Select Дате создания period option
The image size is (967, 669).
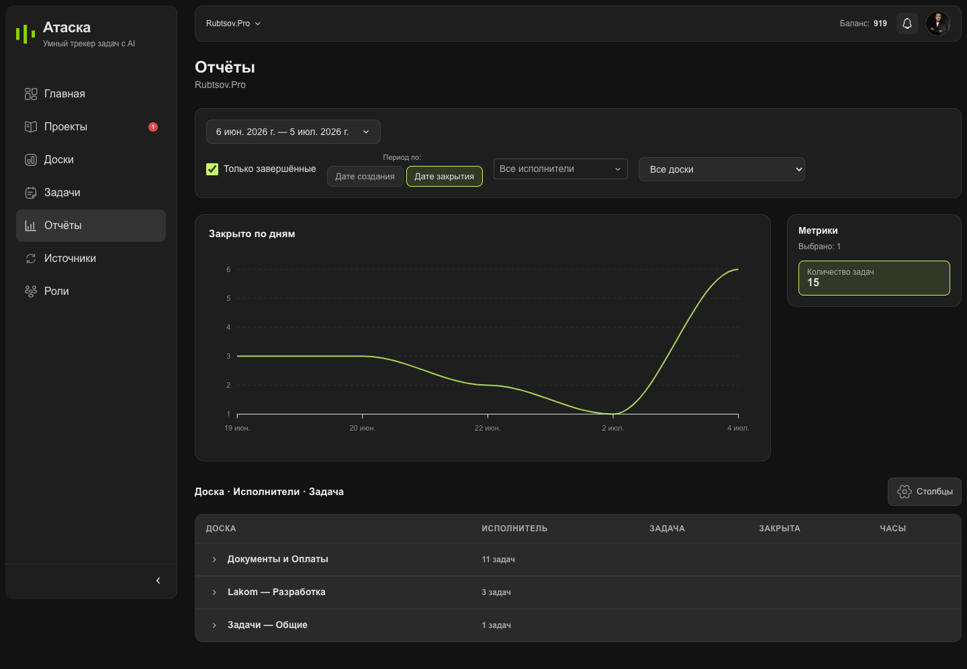pos(365,177)
